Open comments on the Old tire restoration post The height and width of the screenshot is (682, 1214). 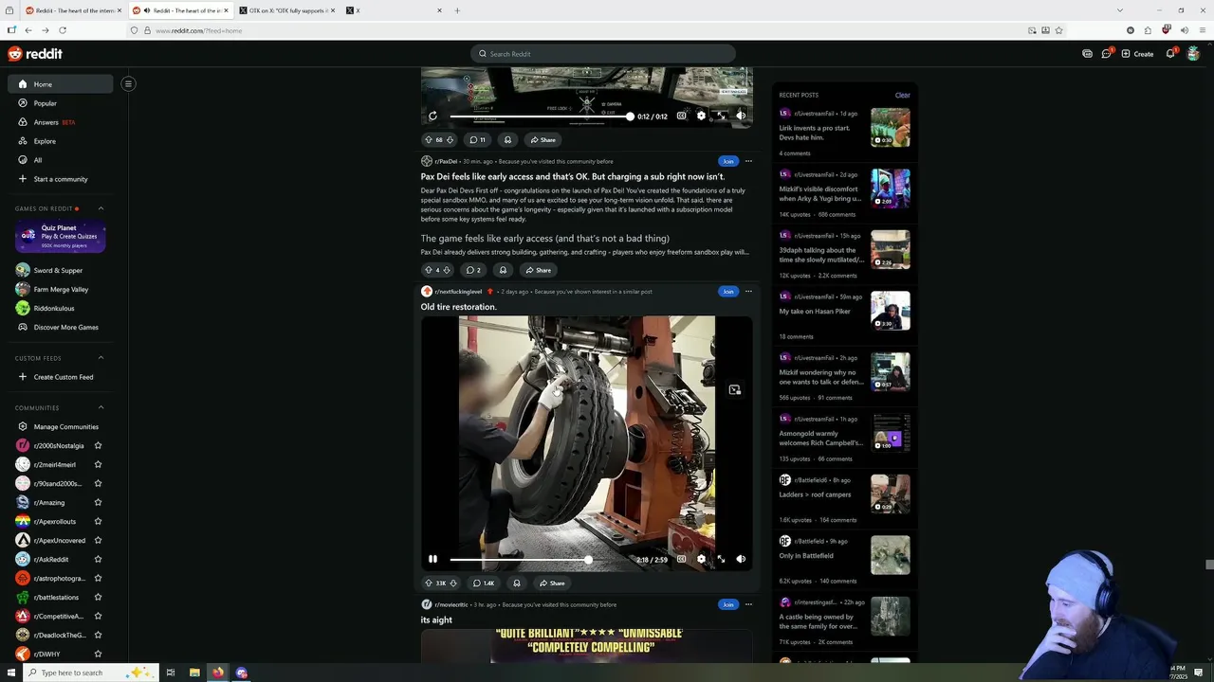point(483,583)
